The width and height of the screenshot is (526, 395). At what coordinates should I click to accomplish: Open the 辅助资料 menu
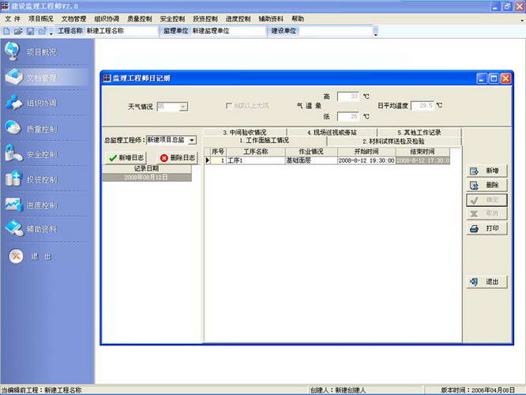(x=271, y=19)
